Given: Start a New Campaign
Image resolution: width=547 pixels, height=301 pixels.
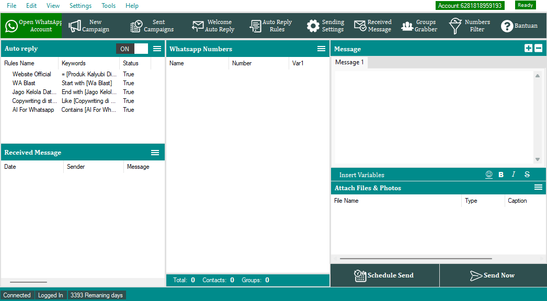Looking at the screenshot, I should pyautogui.click(x=89, y=26).
